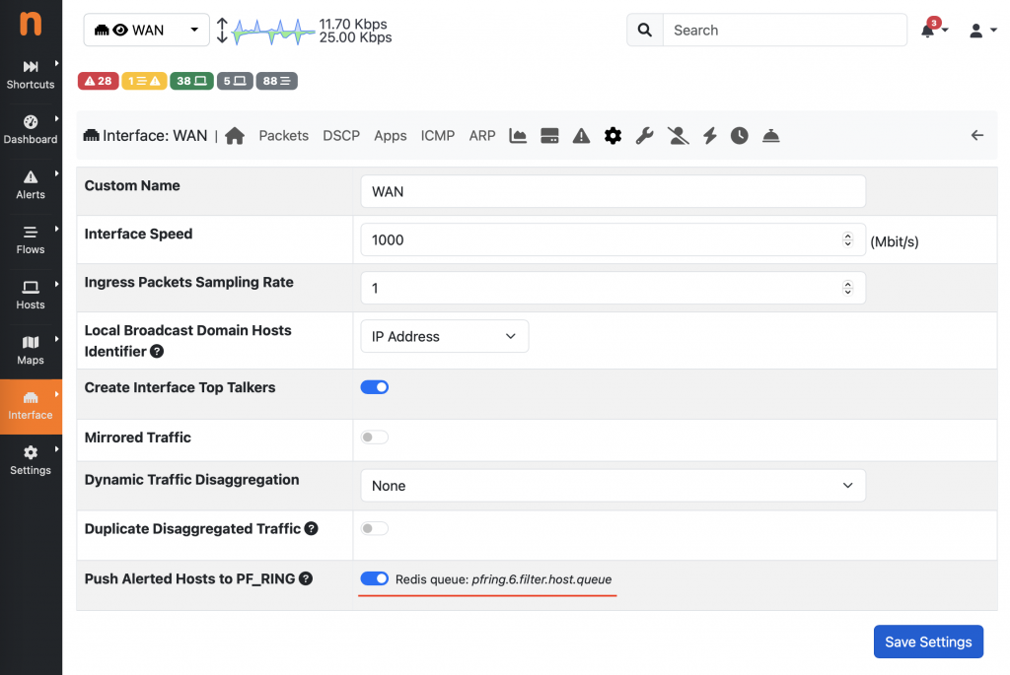Viewport: 1010px width, 675px height.
Task: Click the back arrow icon
Action: pyautogui.click(x=977, y=135)
